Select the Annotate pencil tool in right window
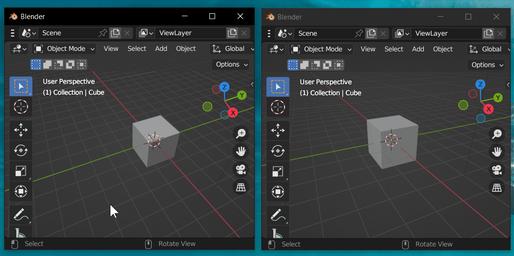The width and height of the screenshot is (514, 256). (278, 216)
